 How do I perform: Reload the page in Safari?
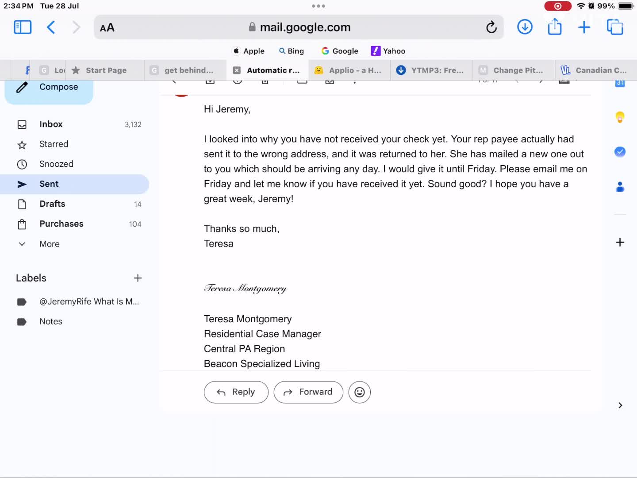pyautogui.click(x=491, y=27)
